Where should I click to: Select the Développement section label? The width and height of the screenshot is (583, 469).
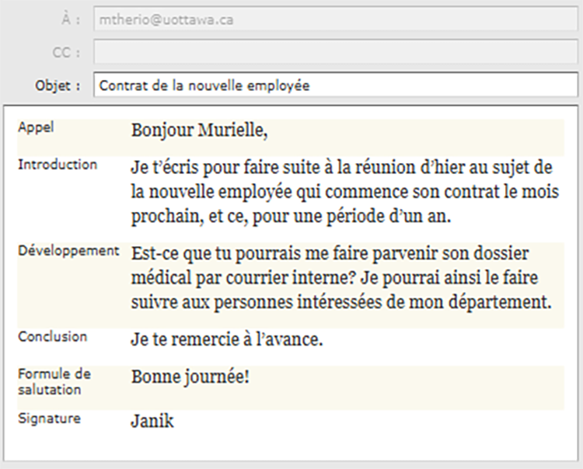(68, 251)
